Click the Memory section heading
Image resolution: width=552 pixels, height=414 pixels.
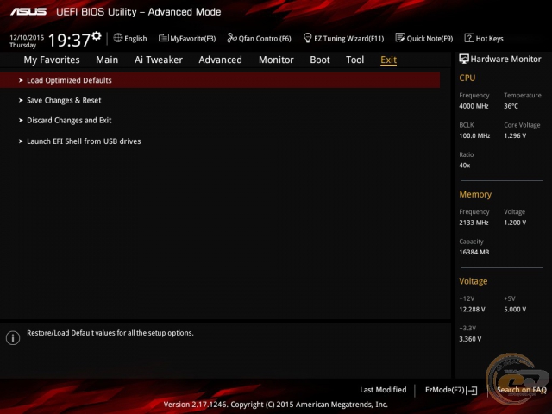point(475,194)
